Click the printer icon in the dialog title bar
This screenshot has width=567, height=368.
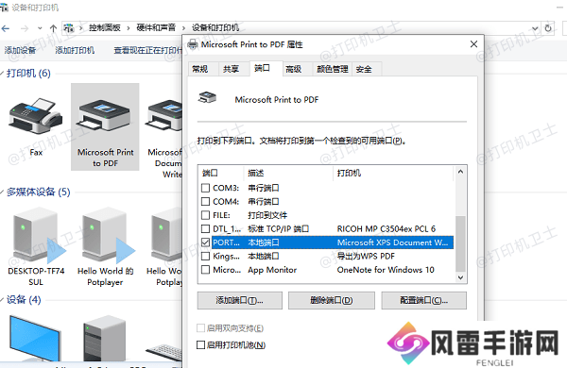tap(193, 44)
